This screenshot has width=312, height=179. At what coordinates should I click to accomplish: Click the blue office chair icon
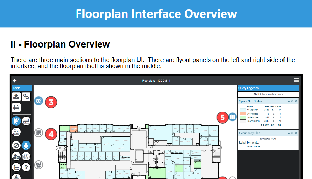pos(26,145)
